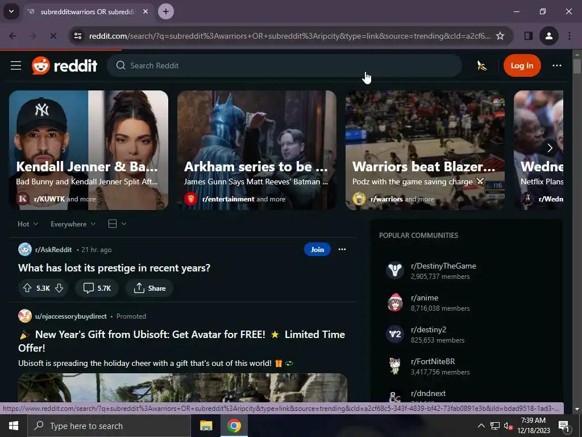Open r/DestinyTheGame community icon
This screenshot has height=437, width=582.
click(x=395, y=270)
